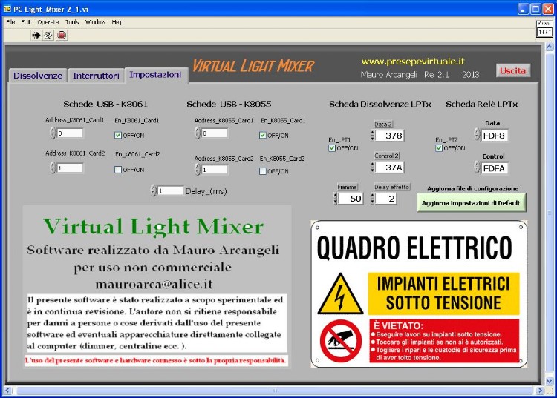Click the Run arrow toolbar icon
Image resolution: width=557 pixels, height=398 pixels.
(x=36, y=36)
